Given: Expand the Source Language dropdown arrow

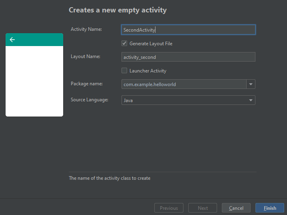Looking at the screenshot, I should click(x=251, y=100).
